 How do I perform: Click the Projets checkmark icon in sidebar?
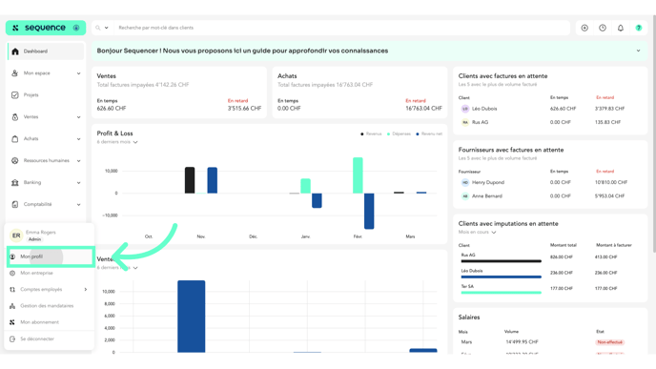pyautogui.click(x=15, y=95)
